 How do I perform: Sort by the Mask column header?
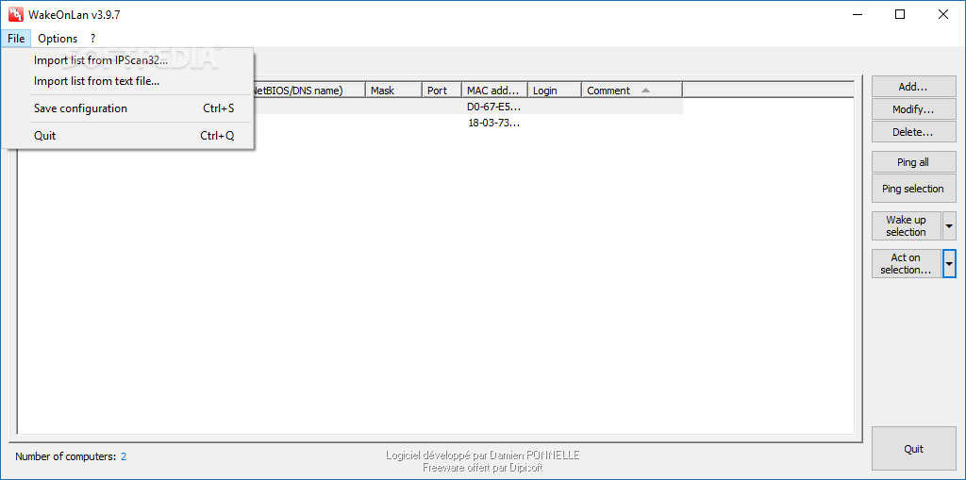(393, 91)
